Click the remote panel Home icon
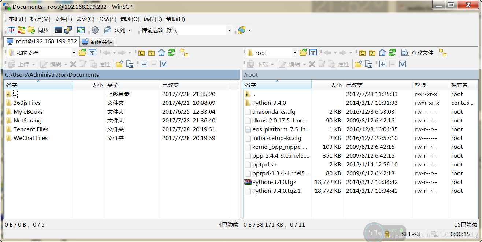Viewport: 482px width, 242px height. (x=382, y=53)
